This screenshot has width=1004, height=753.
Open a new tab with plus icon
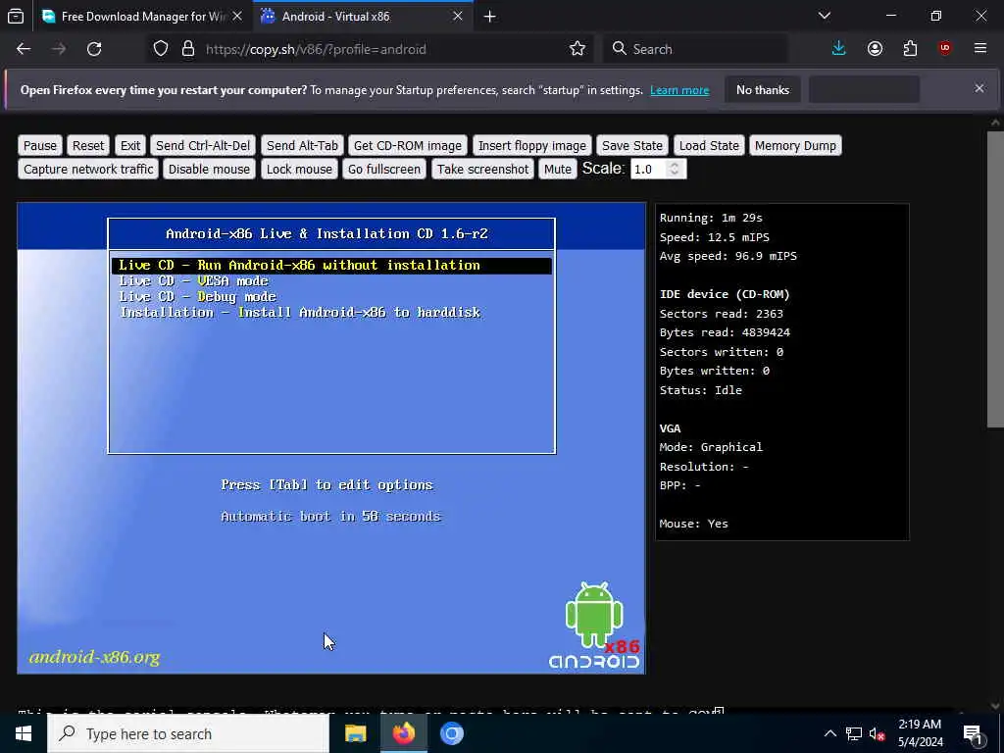coord(490,17)
